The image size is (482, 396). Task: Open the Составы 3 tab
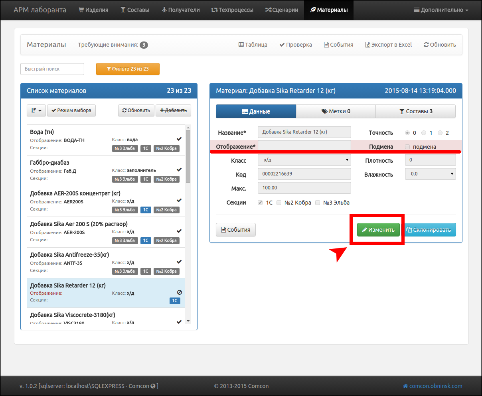(x=416, y=111)
